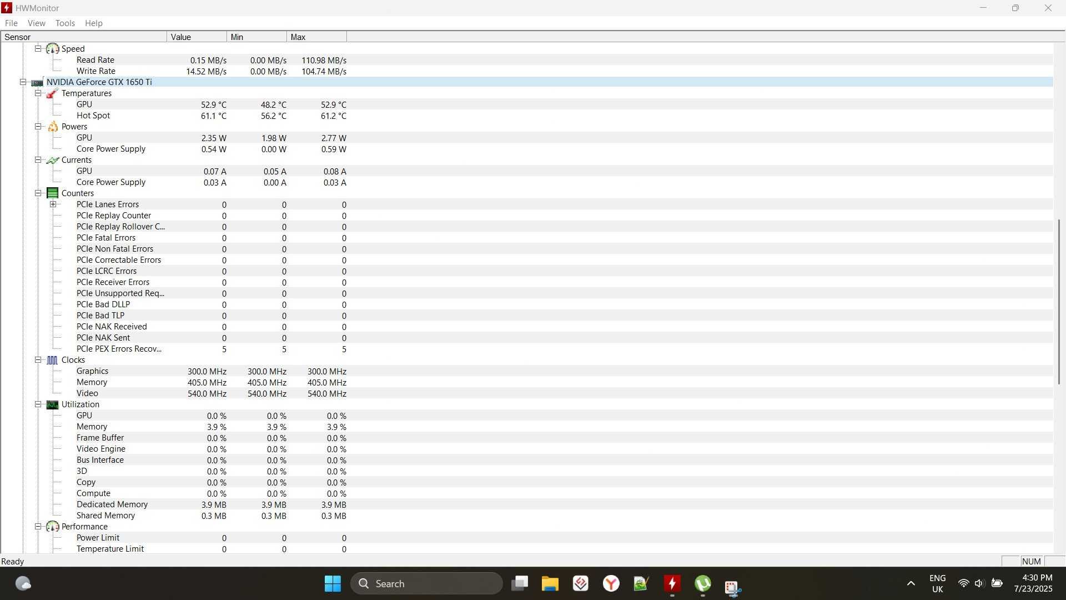Show hidden system tray icons
Screen dimensions: 1066x600
(911, 583)
